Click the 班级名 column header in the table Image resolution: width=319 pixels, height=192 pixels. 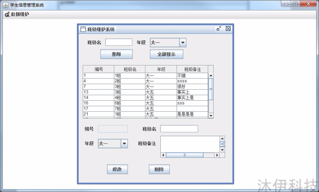tap(130, 69)
